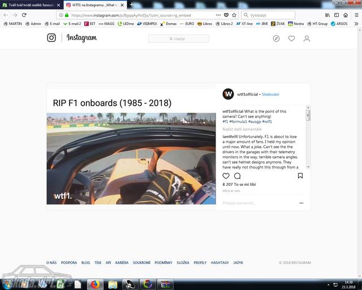Open the Domax bookmark
The image size is (362, 290).
click(169, 24)
